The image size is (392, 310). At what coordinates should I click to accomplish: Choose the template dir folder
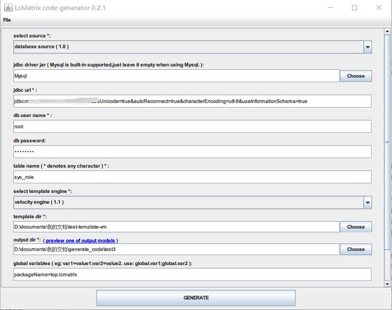355,227
